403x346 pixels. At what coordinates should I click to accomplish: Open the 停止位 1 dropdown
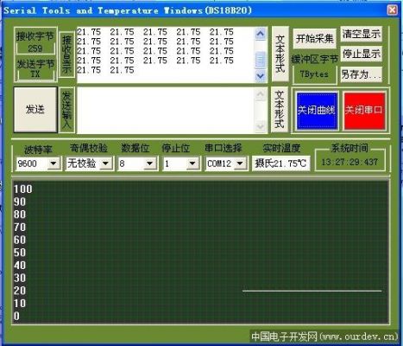pyautogui.click(x=192, y=163)
